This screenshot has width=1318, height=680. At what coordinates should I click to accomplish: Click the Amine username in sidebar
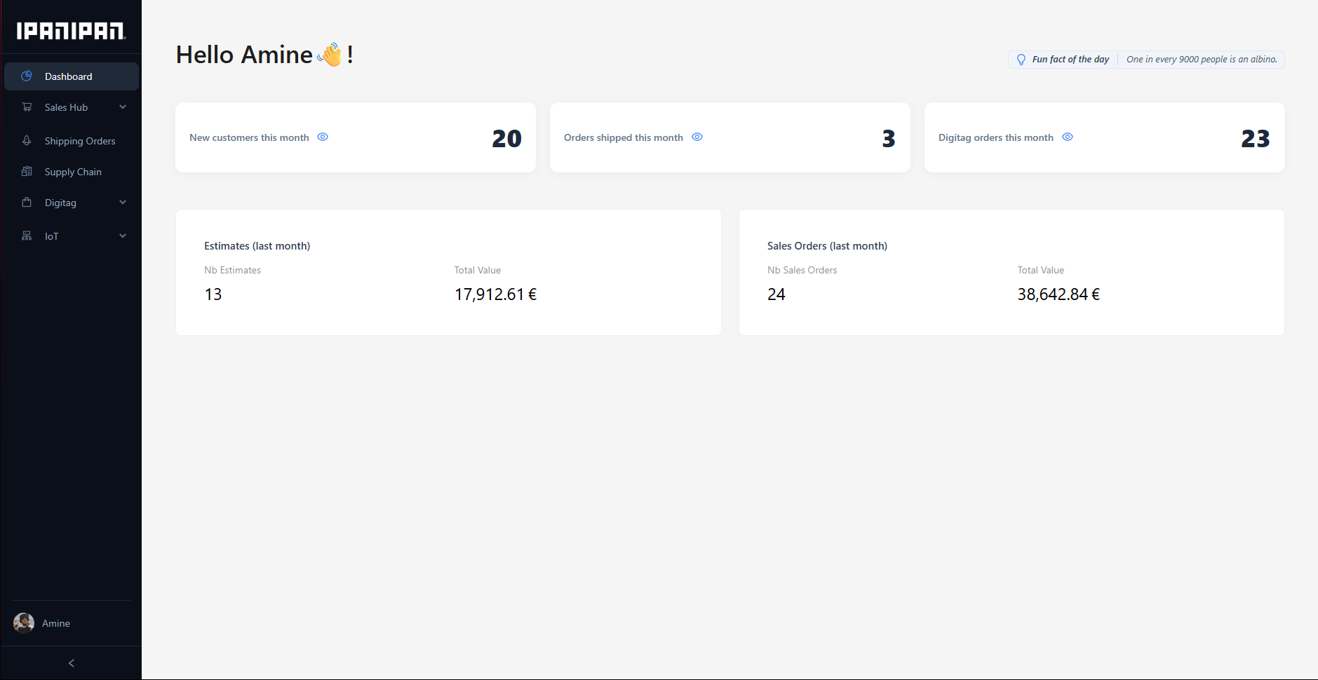click(x=56, y=623)
